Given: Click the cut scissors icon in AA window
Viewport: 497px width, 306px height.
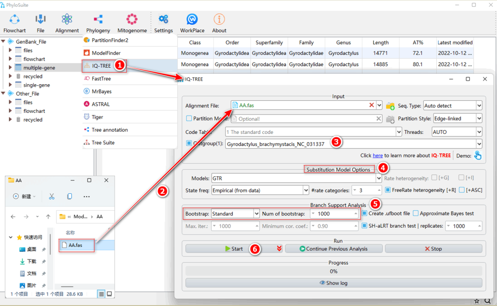Looking at the screenshot, I should click(52, 196).
